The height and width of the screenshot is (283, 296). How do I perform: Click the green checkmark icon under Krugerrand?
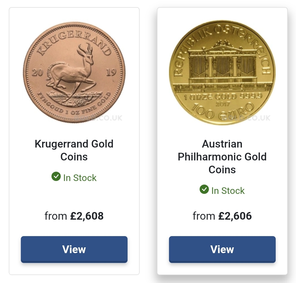click(x=56, y=176)
